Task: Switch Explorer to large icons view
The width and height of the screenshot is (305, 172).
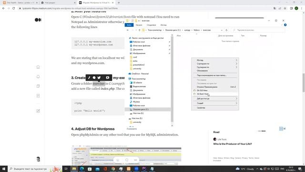Action: [x=285, y=129]
